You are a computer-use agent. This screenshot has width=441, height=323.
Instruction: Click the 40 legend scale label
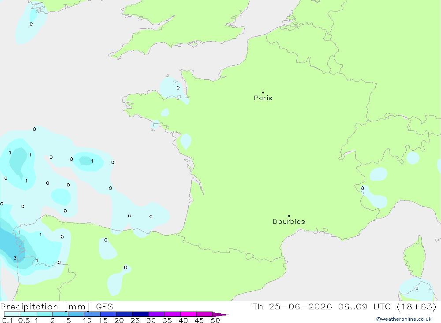(x=183, y=320)
